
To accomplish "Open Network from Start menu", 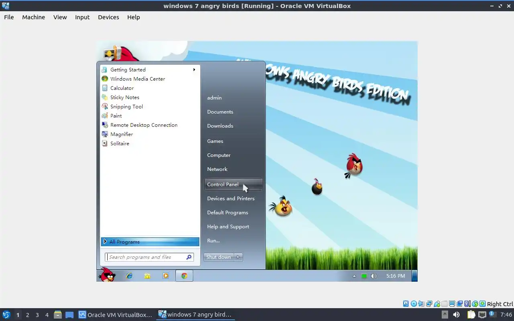I will coord(233,169).
